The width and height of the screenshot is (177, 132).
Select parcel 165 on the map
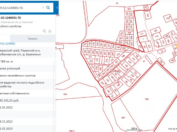[x=155, y=31]
